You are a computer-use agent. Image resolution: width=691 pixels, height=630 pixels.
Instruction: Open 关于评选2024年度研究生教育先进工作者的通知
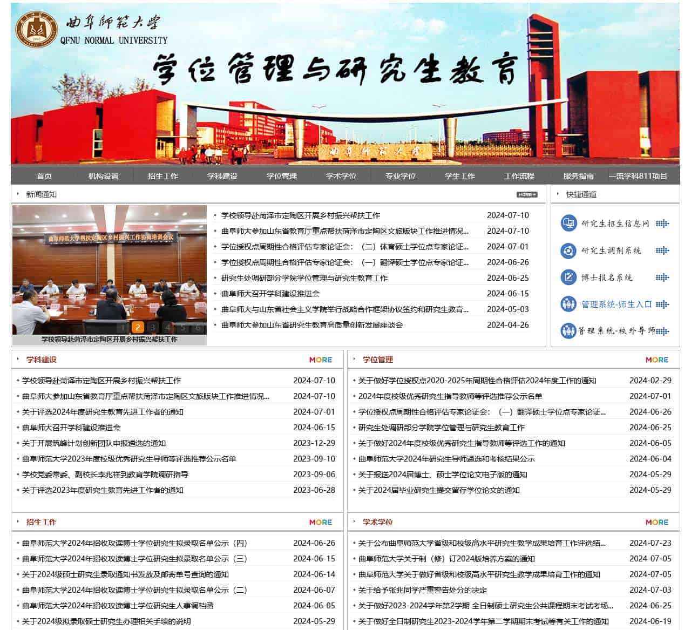(x=103, y=412)
